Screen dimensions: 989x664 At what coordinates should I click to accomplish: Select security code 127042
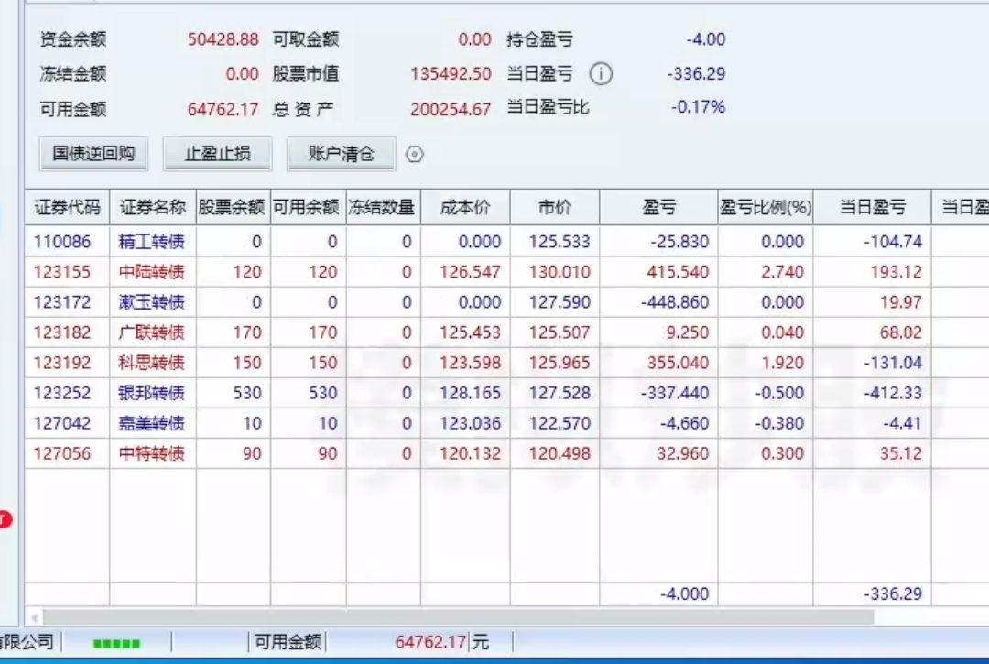62,423
